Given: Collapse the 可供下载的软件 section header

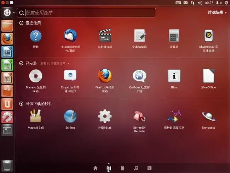Looking at the screenshot, I should click(36, 104).
